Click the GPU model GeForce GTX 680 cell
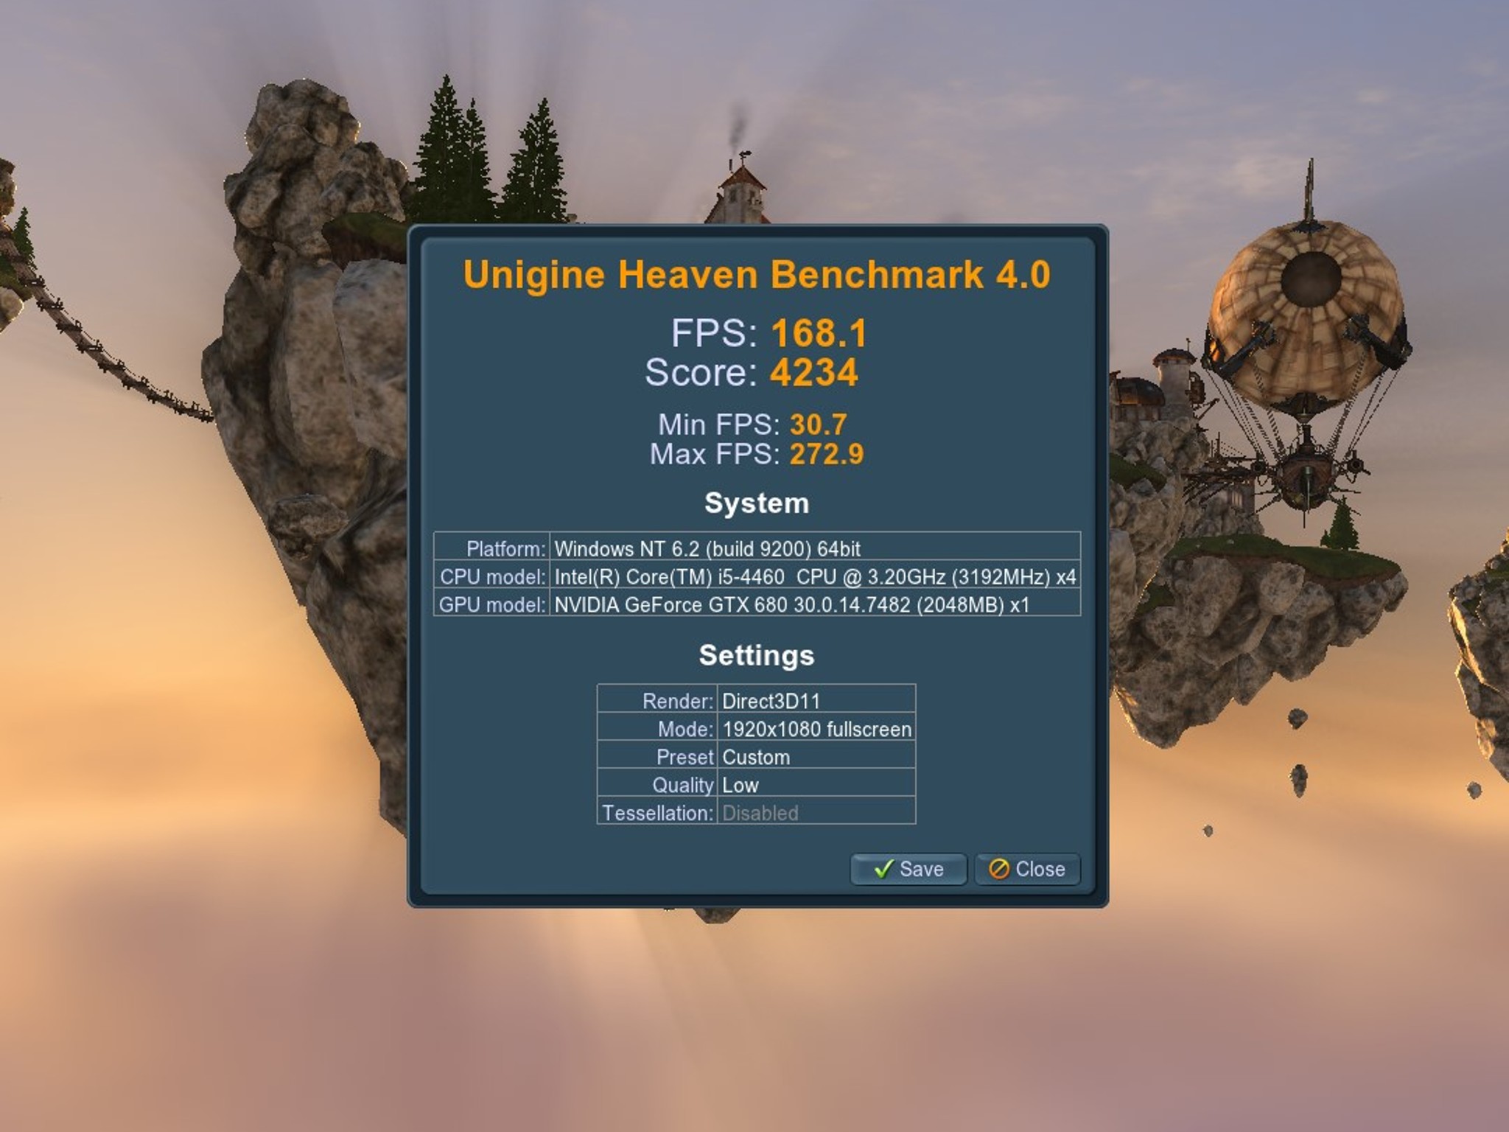Viewport: 1509px width, 1132px height. pyautogui.click(x=815, y=603)
